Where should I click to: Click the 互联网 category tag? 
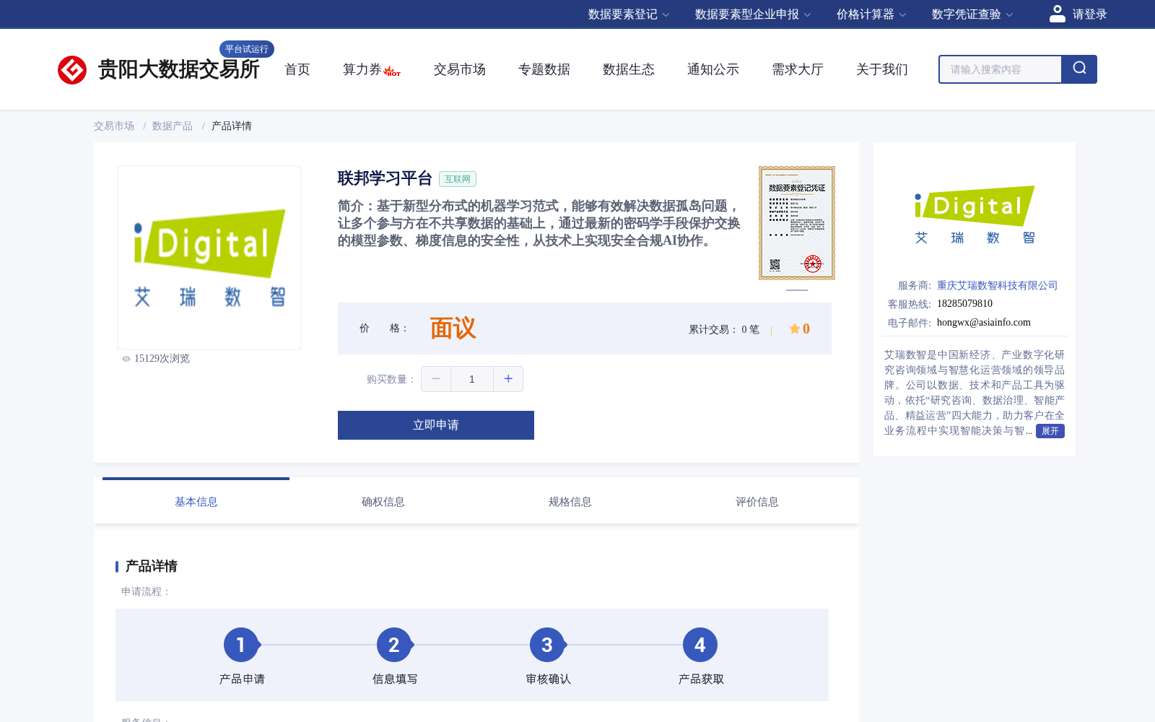click(458, 179)
